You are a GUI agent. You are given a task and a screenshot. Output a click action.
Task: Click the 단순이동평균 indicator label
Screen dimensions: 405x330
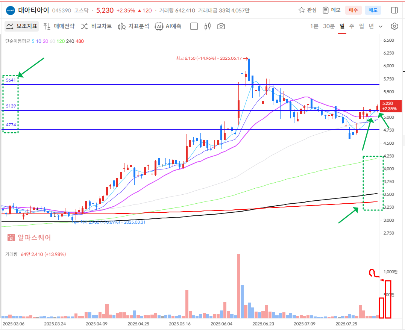coord(18,41)
